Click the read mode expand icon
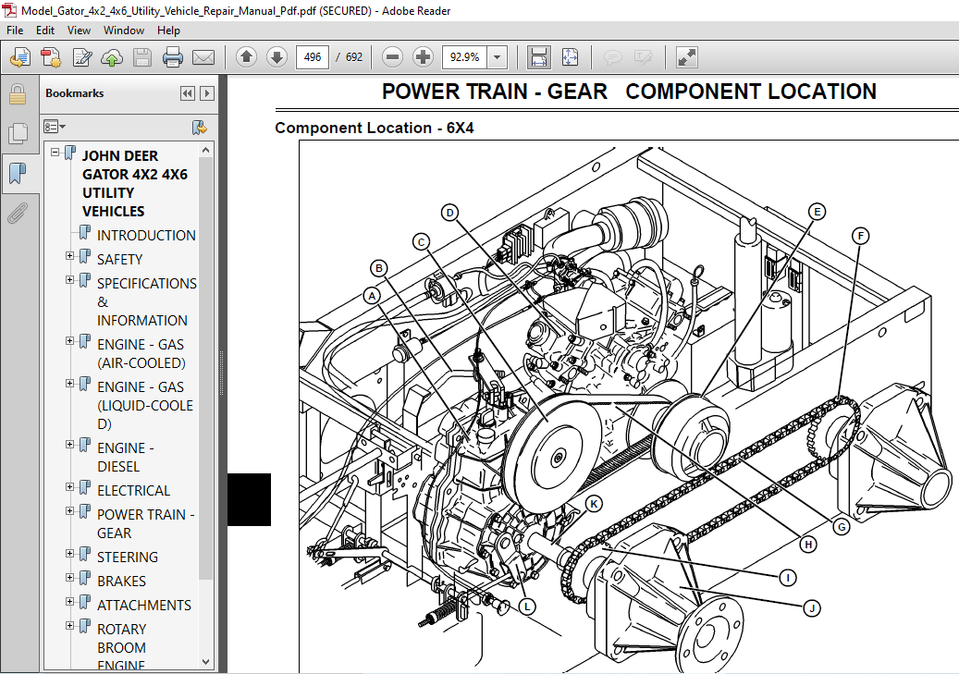 click(x=687, y=57)
